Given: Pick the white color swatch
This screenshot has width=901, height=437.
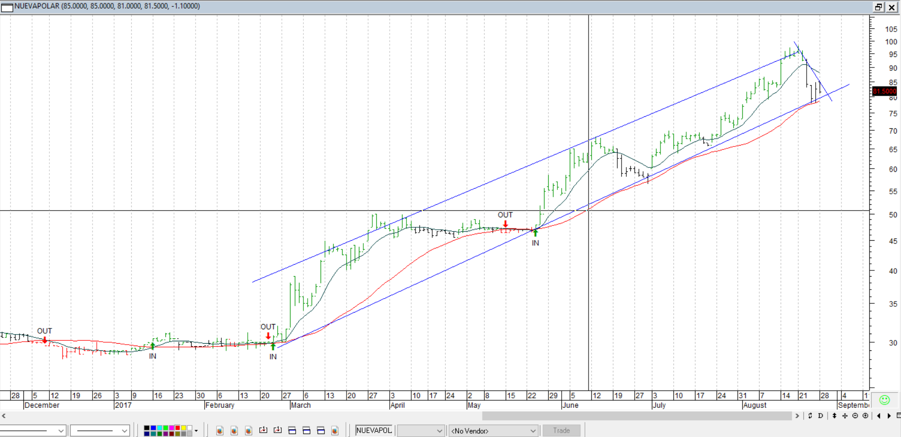Looking at the screenshot, I should (190, 428).
